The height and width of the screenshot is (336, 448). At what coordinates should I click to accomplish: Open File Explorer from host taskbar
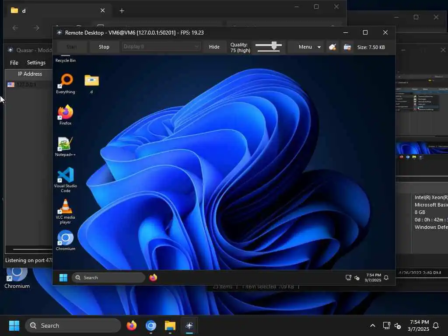pyautogui.click(x=170, y=325)
